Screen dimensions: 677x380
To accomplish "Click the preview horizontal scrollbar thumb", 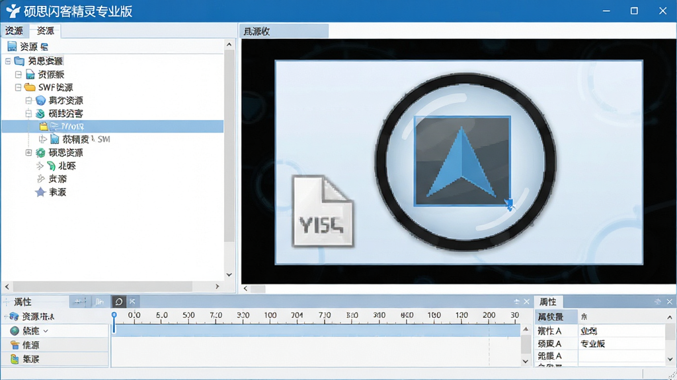I will 258,289.
